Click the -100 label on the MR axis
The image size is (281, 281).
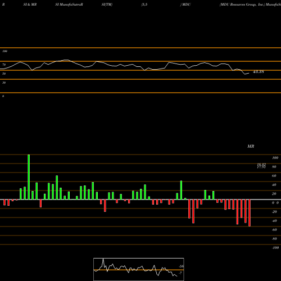275,248
